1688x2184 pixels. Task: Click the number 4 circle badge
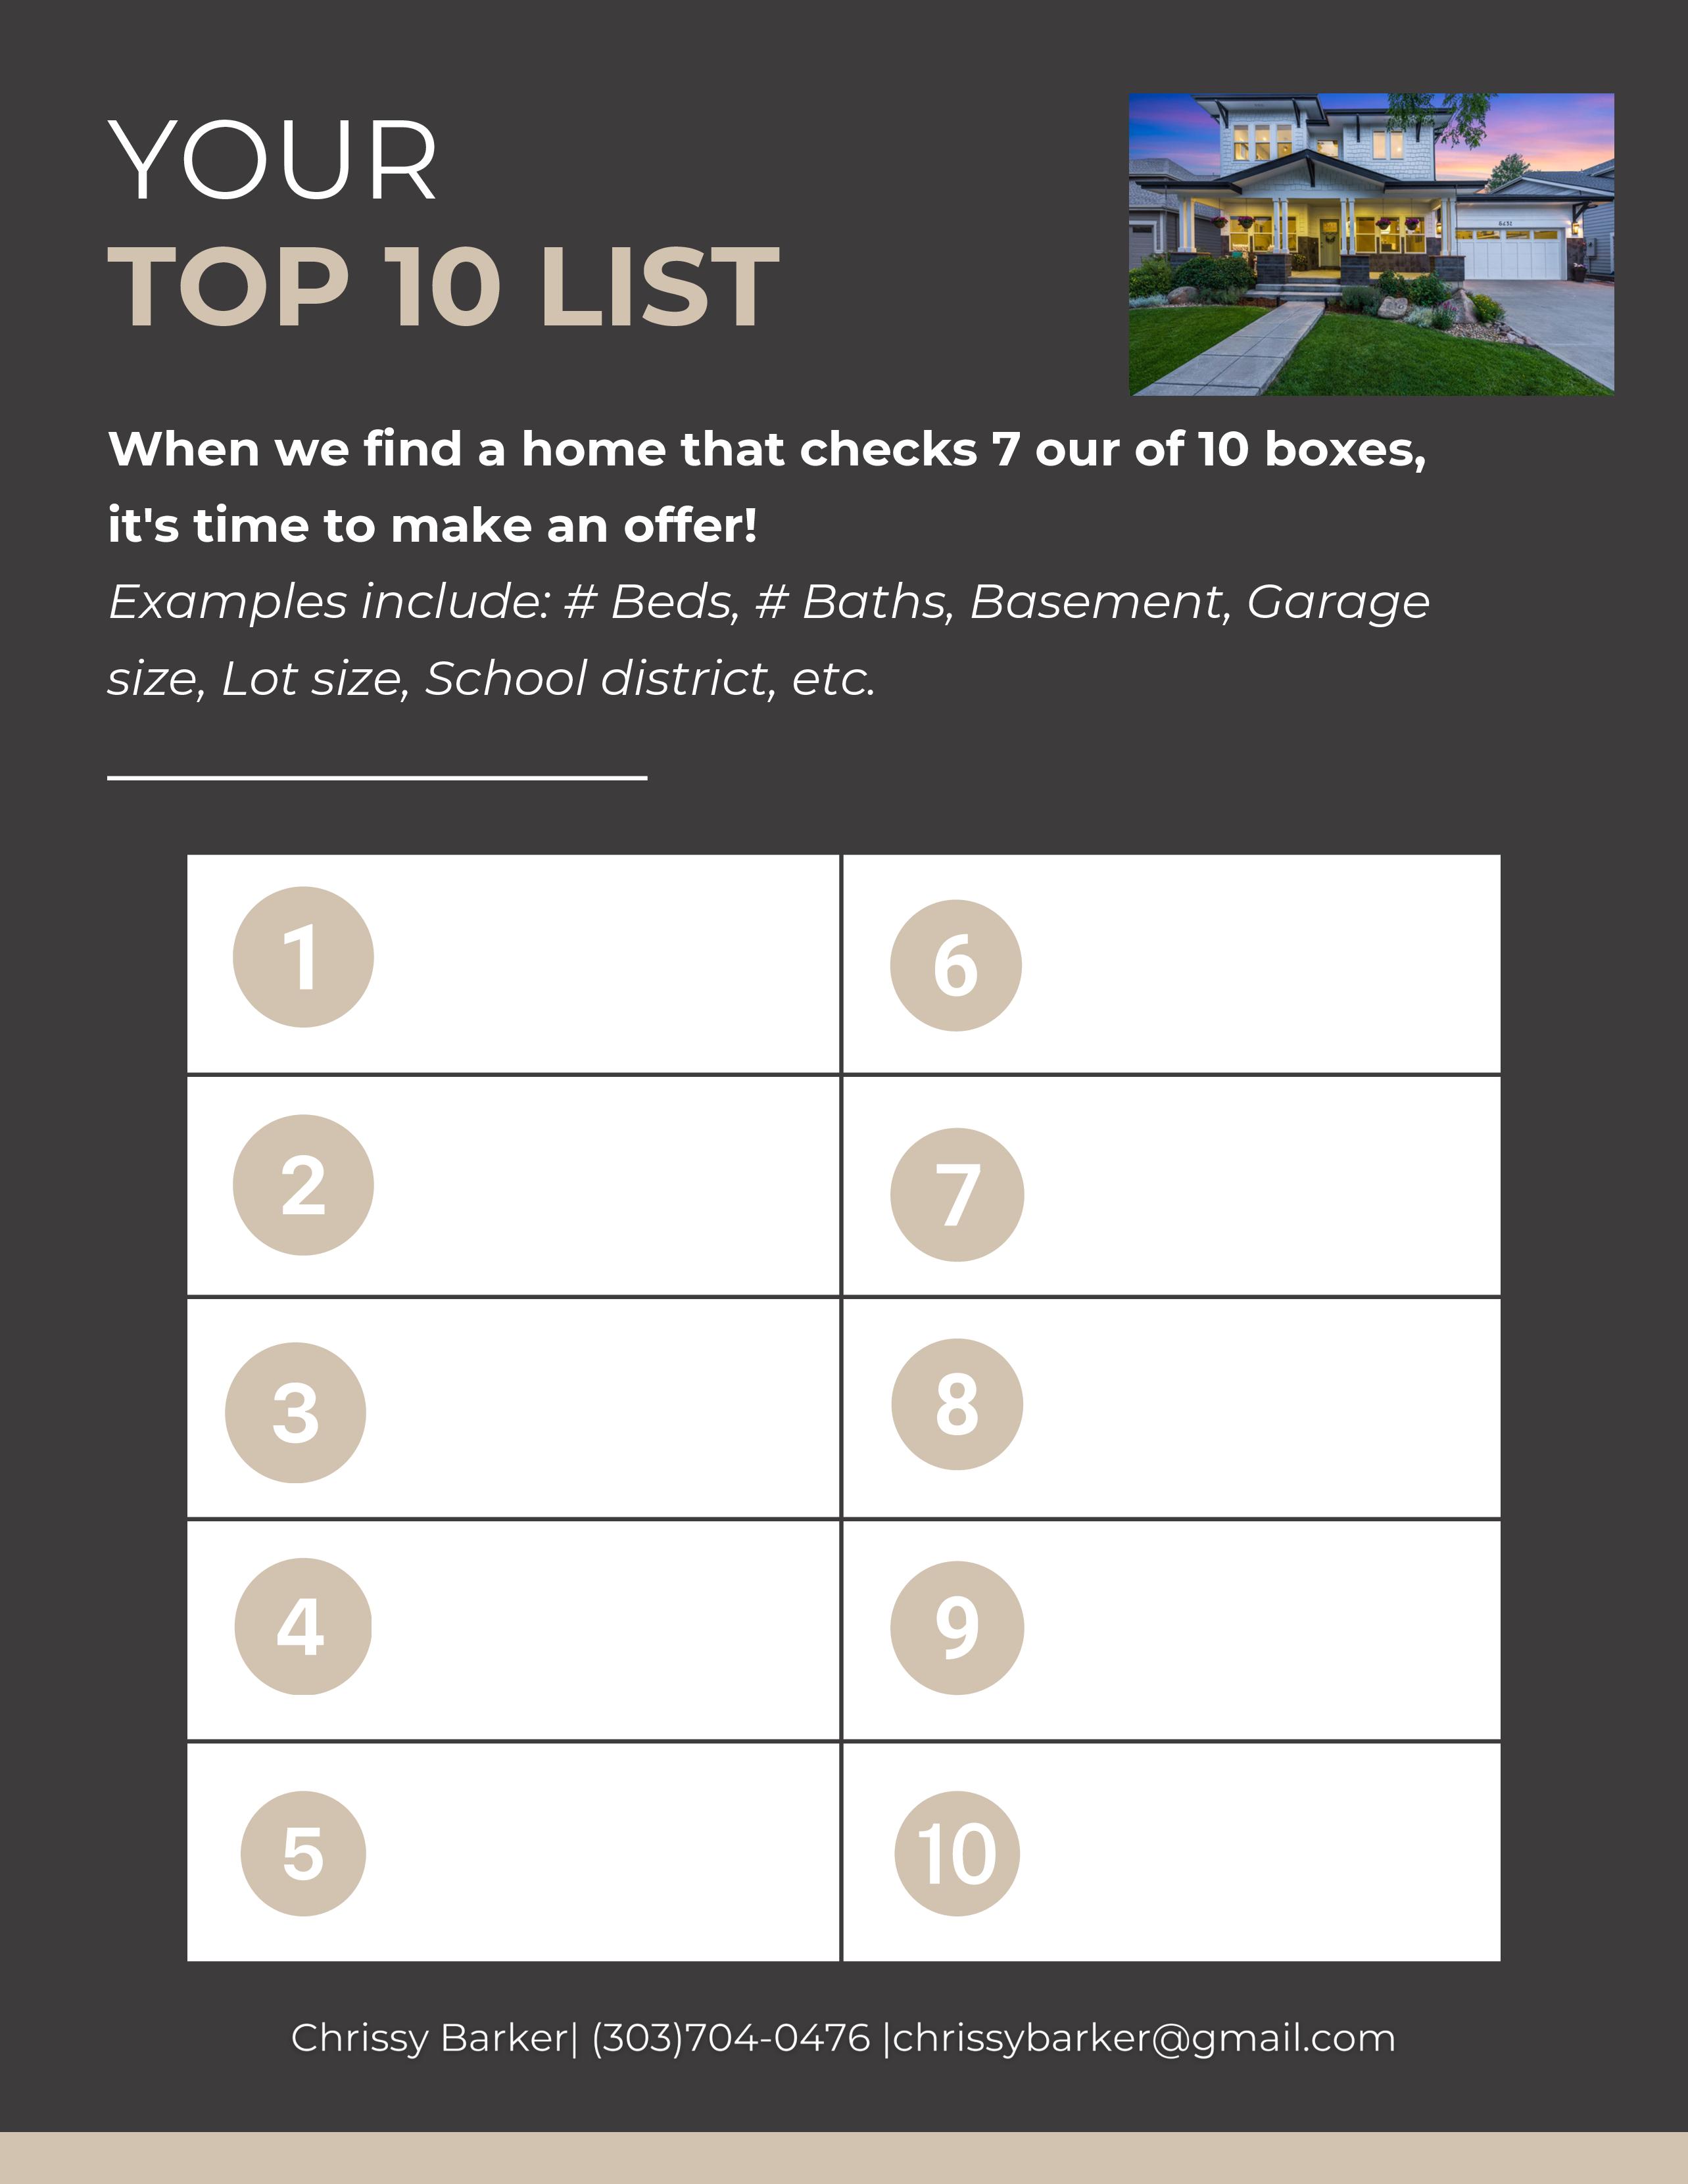(302, 1627)
